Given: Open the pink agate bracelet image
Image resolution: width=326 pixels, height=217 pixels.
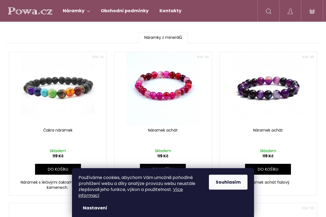Looking at the screenshot, I should tap(163, 88).
